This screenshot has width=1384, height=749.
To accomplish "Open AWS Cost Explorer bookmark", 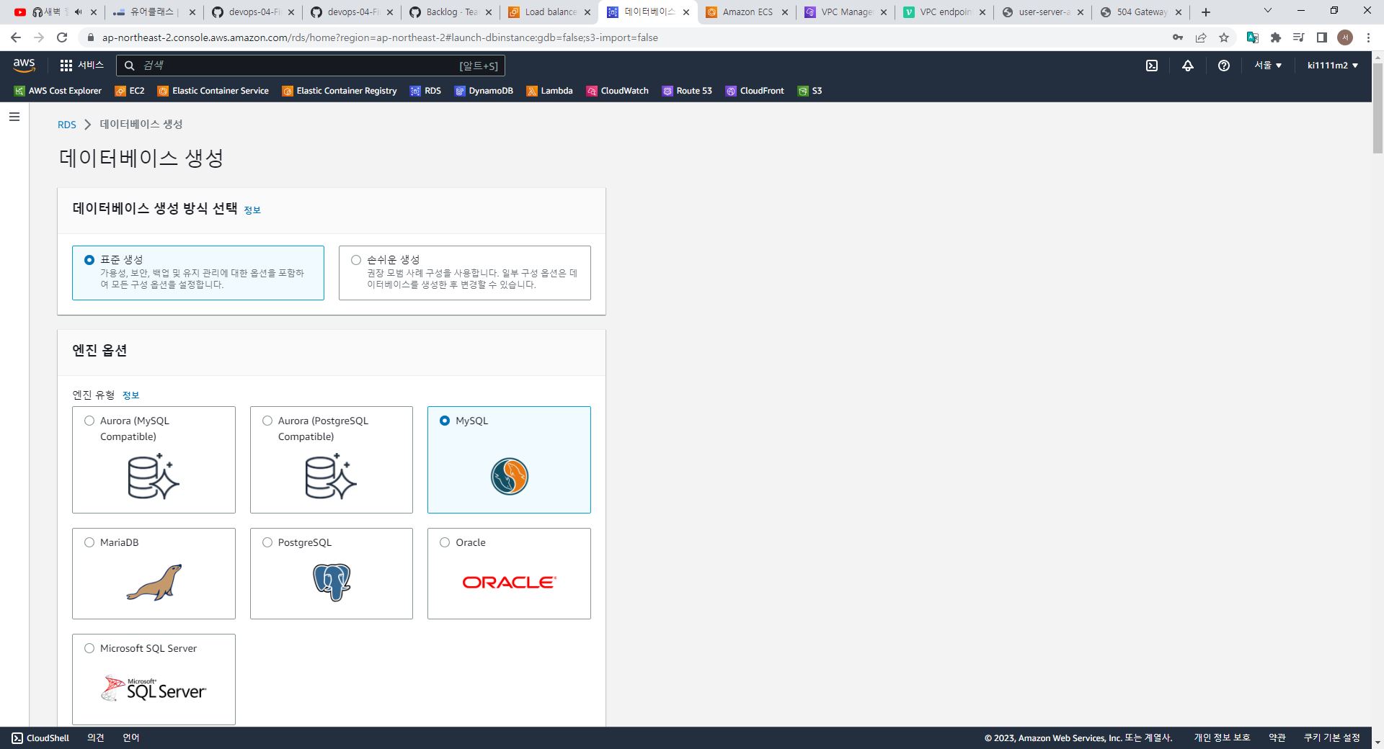I will (58, 91).
